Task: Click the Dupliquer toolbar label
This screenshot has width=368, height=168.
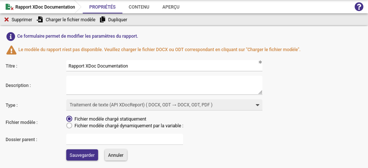Action: point(118,20)
